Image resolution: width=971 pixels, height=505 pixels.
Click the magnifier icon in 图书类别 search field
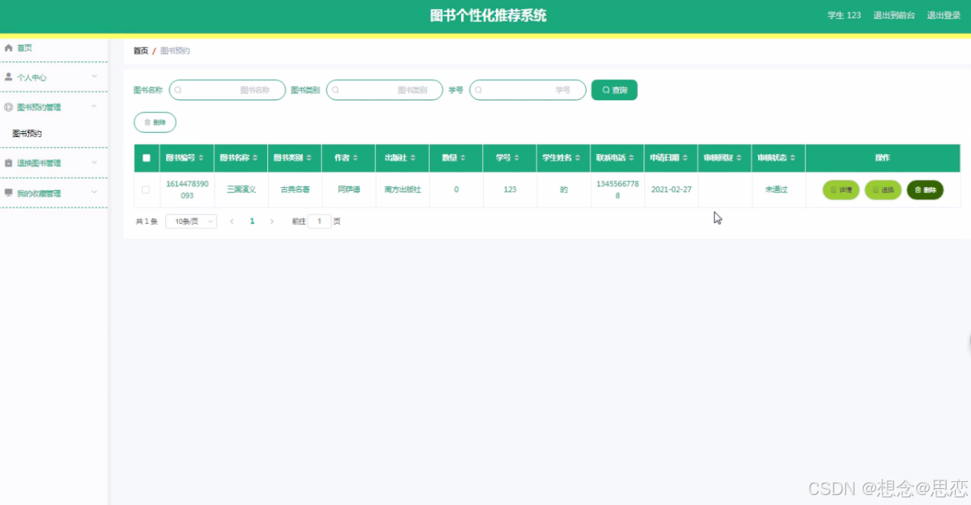click(335, 90)
